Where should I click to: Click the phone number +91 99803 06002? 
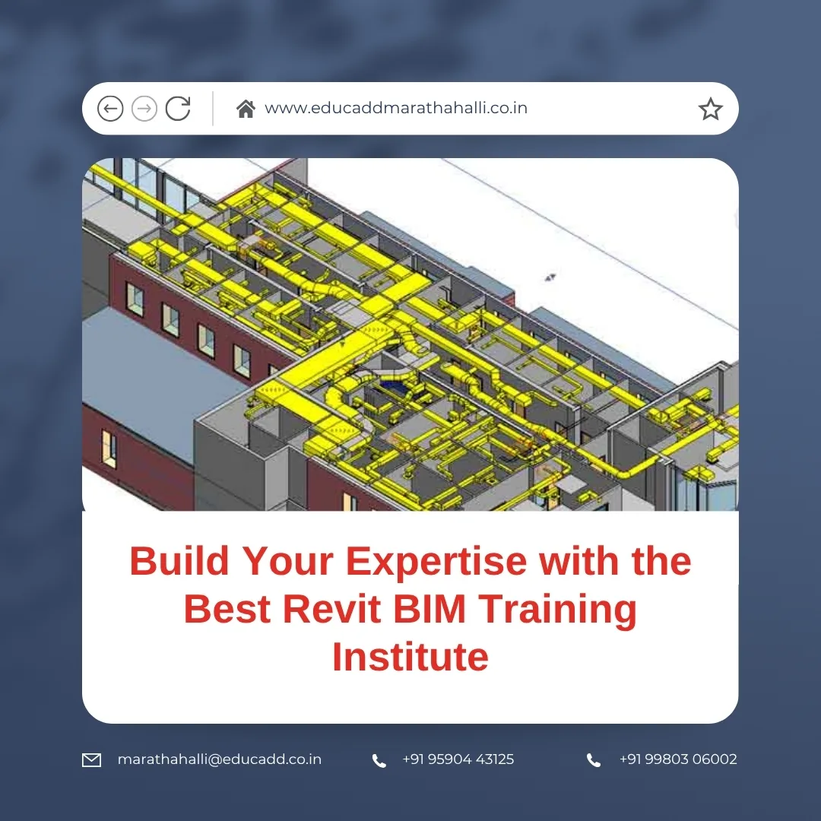pyautogui.click(x=678, y=759)
